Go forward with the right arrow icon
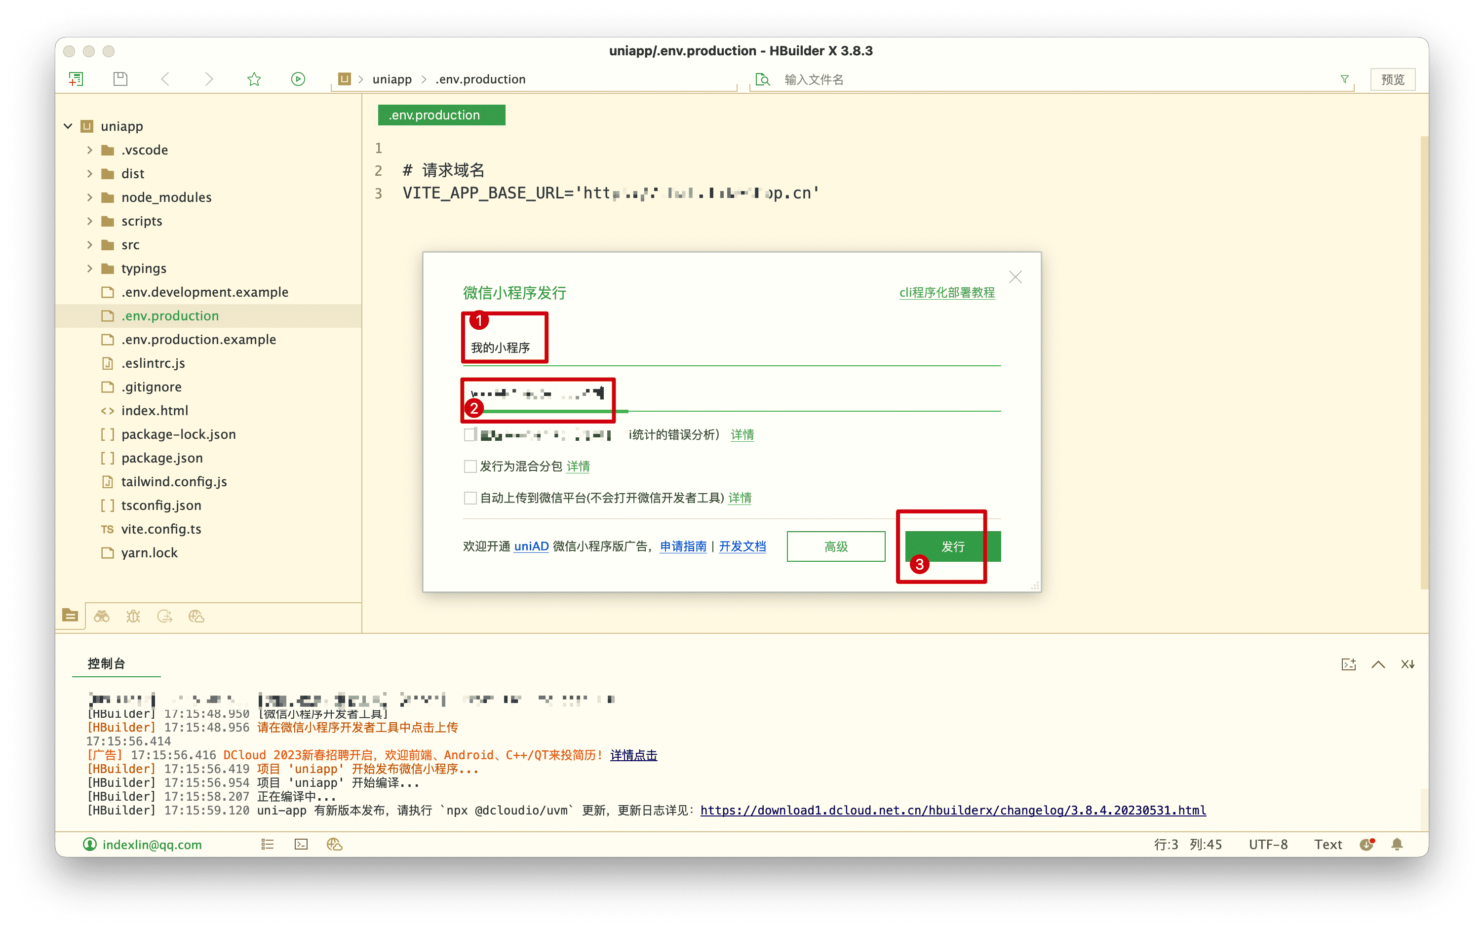 (x=209, y=79)
